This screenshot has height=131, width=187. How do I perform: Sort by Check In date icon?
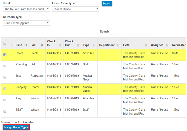[x=60, y=45]
